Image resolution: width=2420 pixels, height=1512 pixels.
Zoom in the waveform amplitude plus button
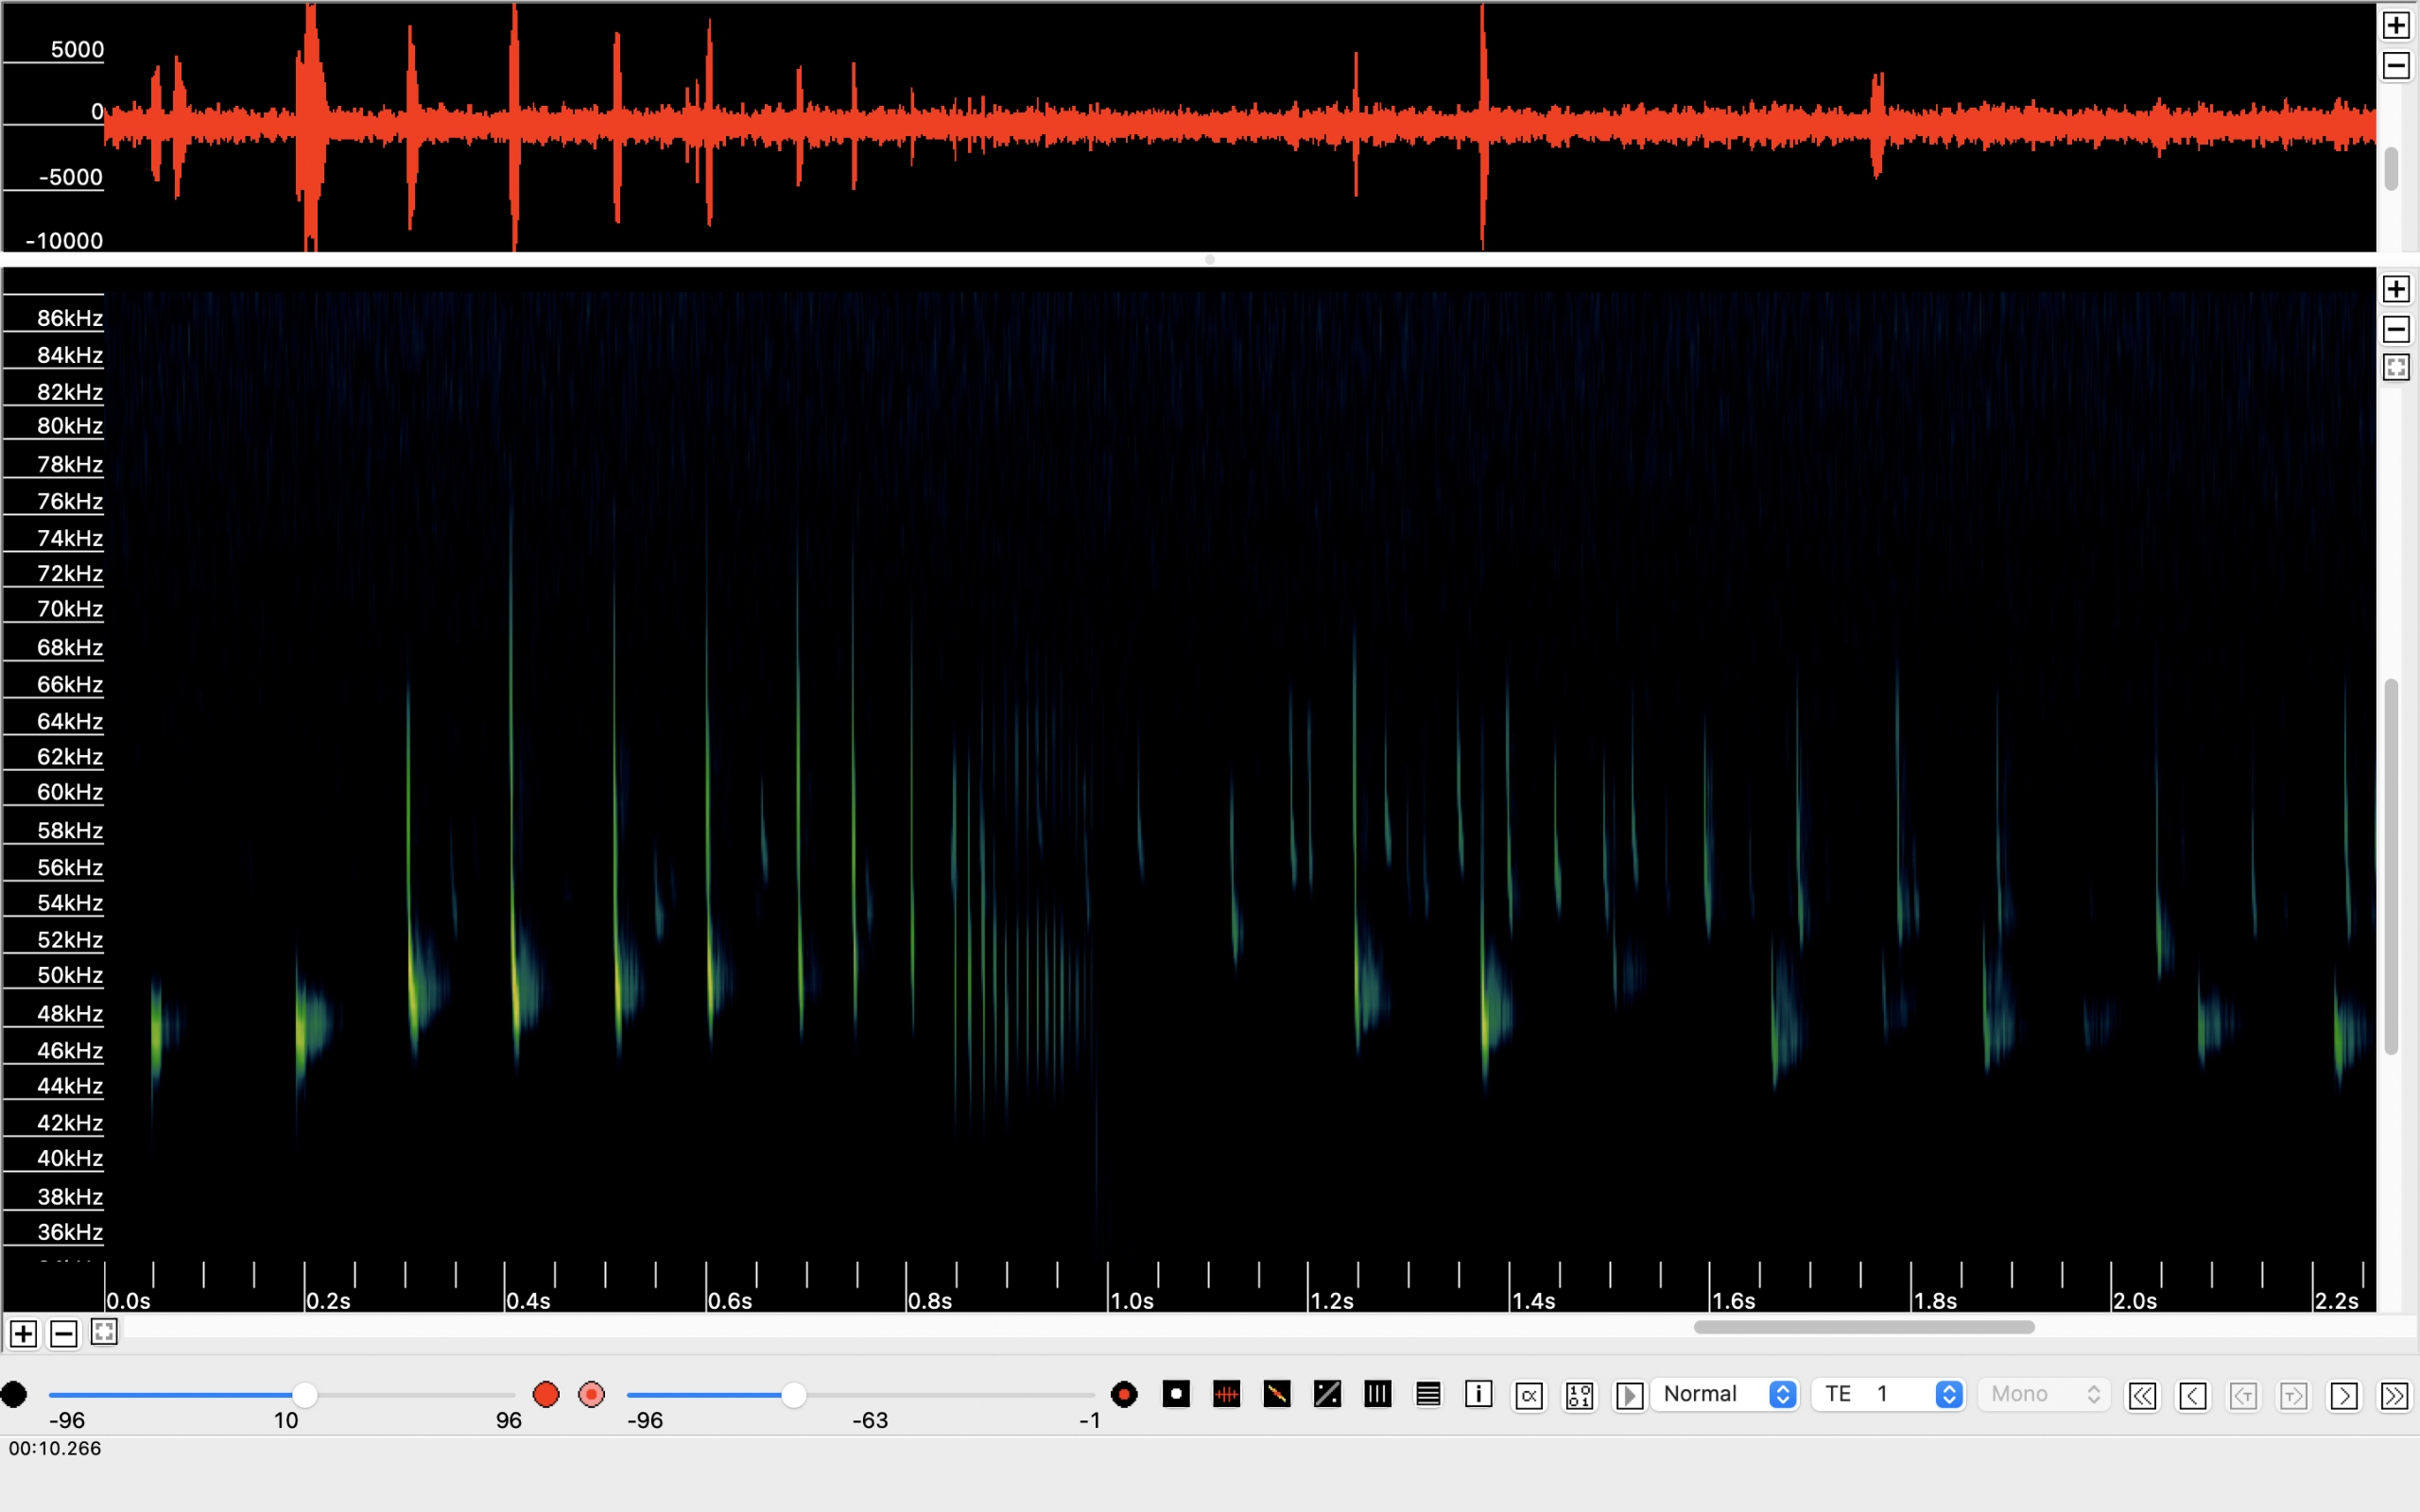click(x=2396, y=25)
